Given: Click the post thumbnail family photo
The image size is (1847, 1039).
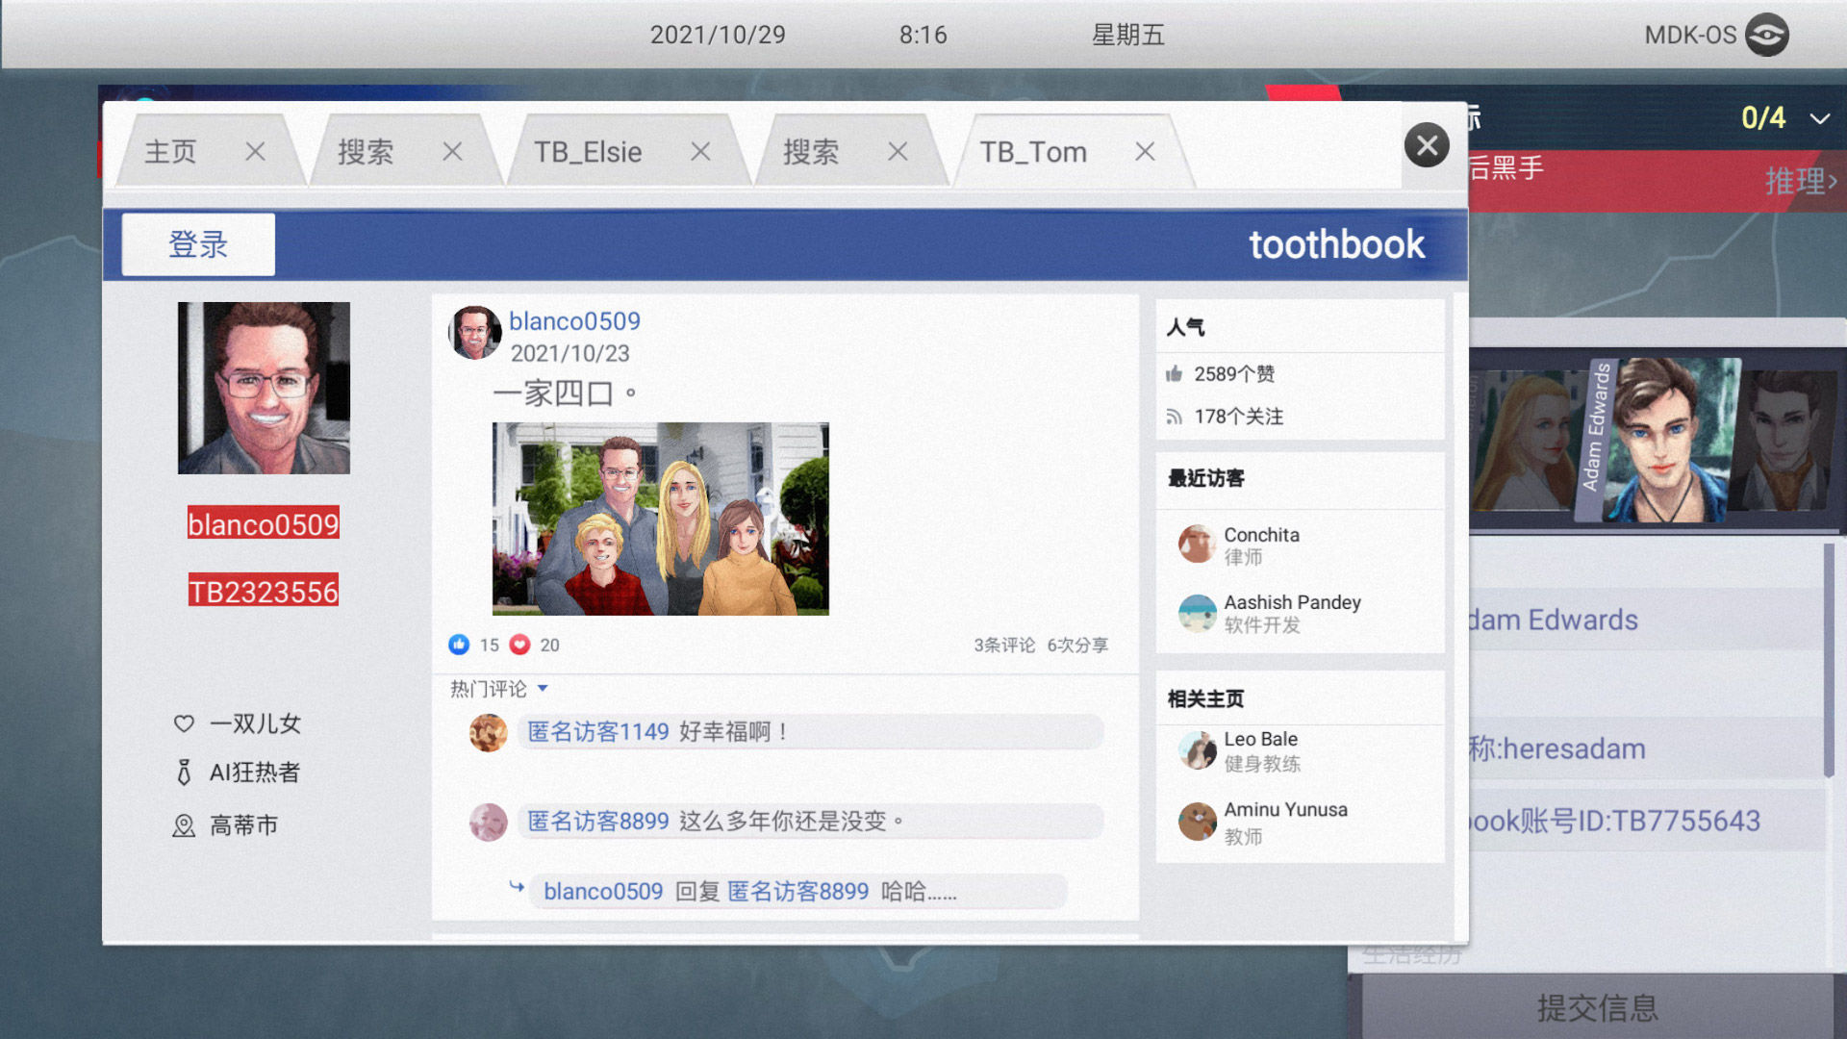Looking at the screenshot, I should coord(660,518).
